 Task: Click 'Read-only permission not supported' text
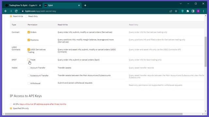(155, 85)
